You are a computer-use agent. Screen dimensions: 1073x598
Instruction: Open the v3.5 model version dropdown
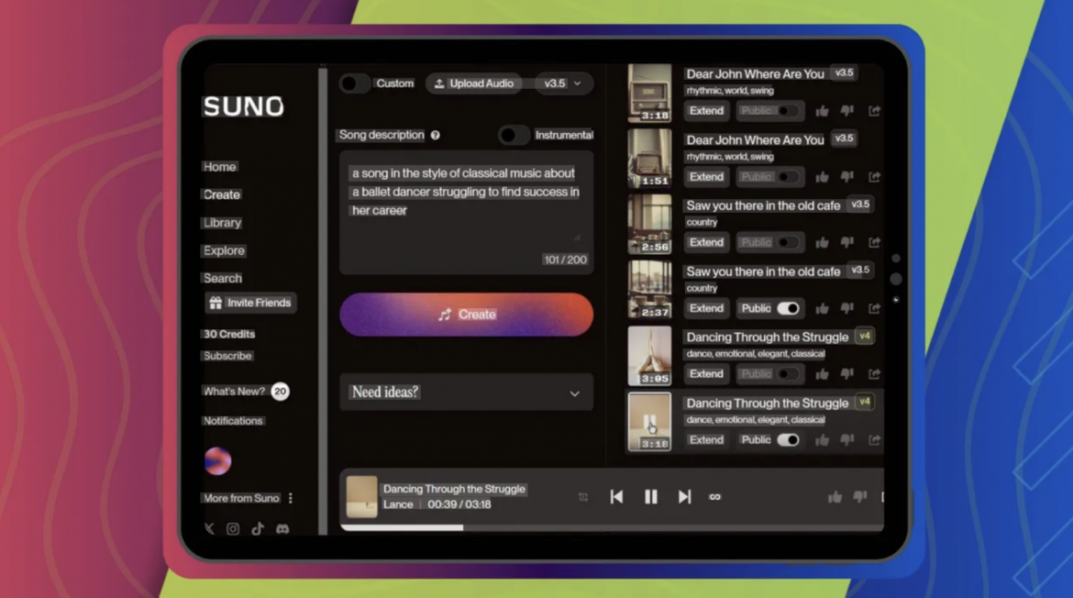[x=562, y=83]
